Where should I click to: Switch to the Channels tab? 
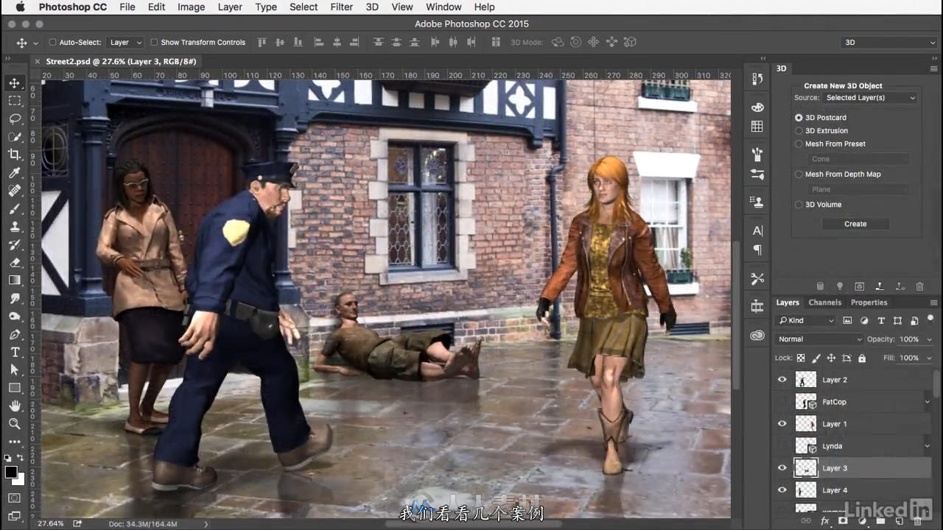tap(824, 303)
